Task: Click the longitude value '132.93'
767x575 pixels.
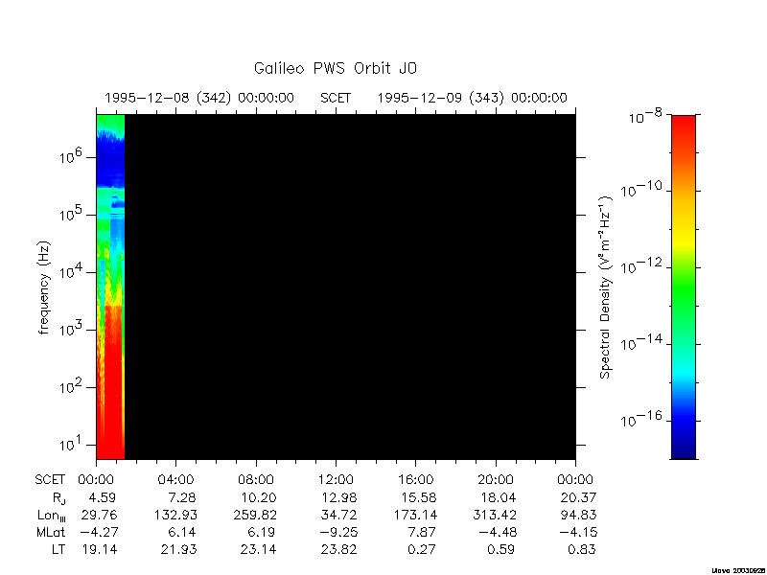Action: click(x=175, y=515)
